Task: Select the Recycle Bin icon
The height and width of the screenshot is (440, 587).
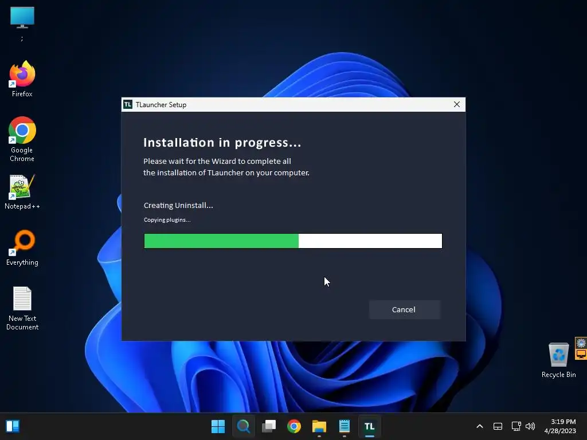Action: click(558, 360)
